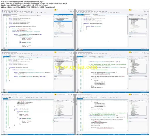
Task: Click Sign in link in MessagesController frame
Action: pyautogui.click(x=71, y=11)
